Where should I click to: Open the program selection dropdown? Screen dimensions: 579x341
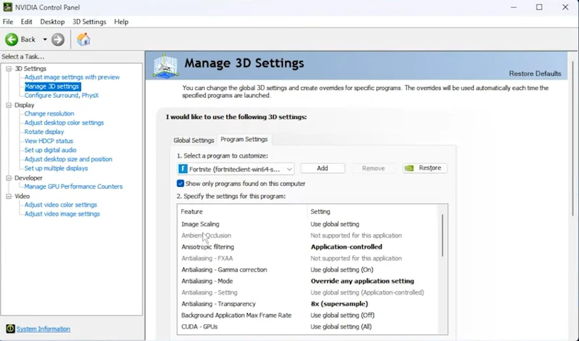[x=289, y=168]
